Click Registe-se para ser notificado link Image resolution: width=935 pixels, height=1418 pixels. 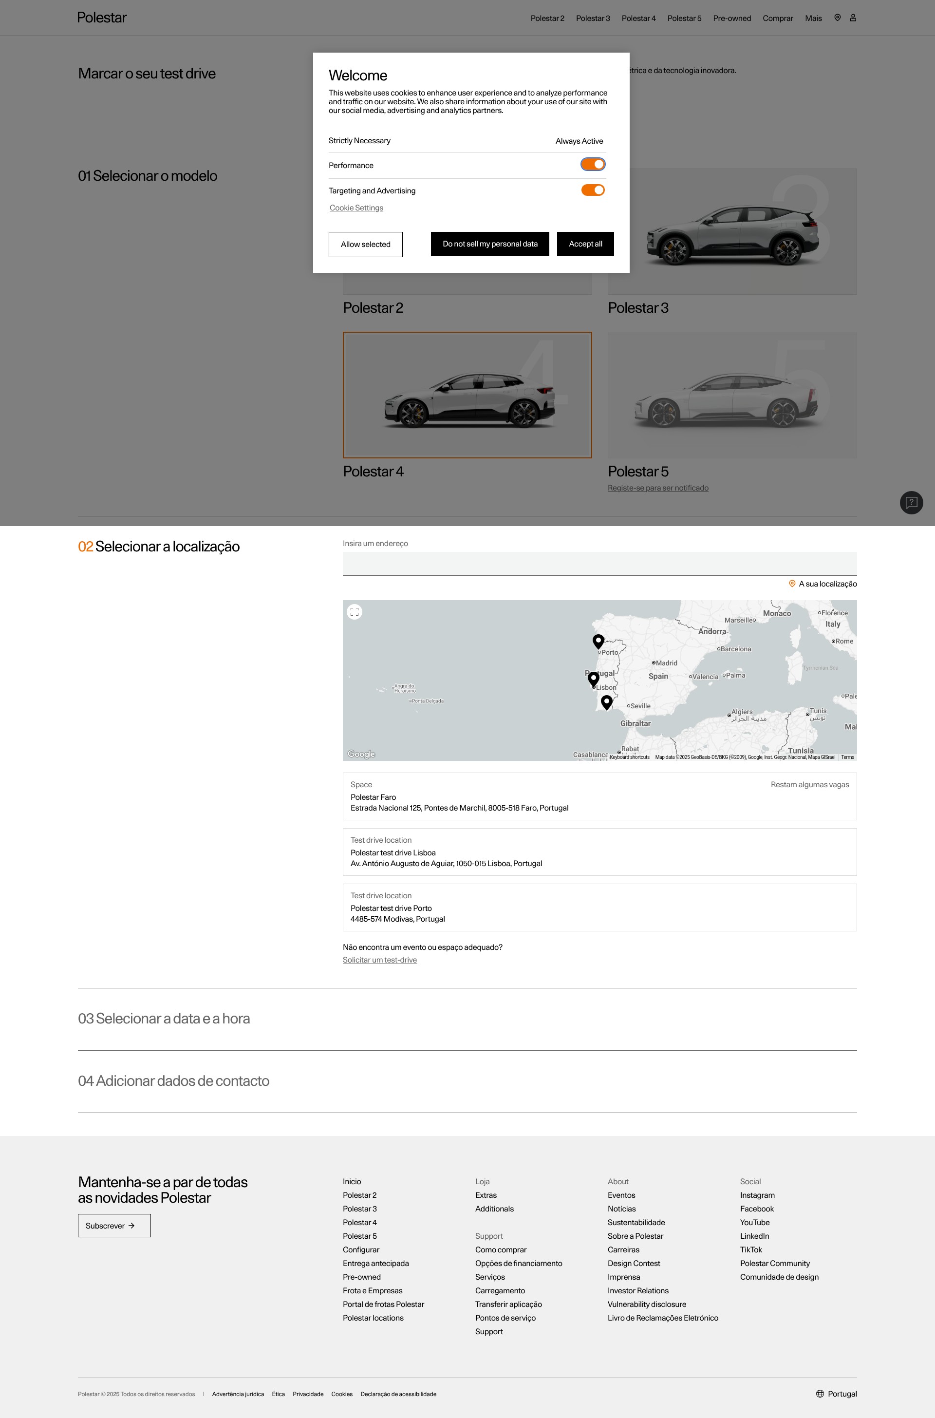coord(658,488)
